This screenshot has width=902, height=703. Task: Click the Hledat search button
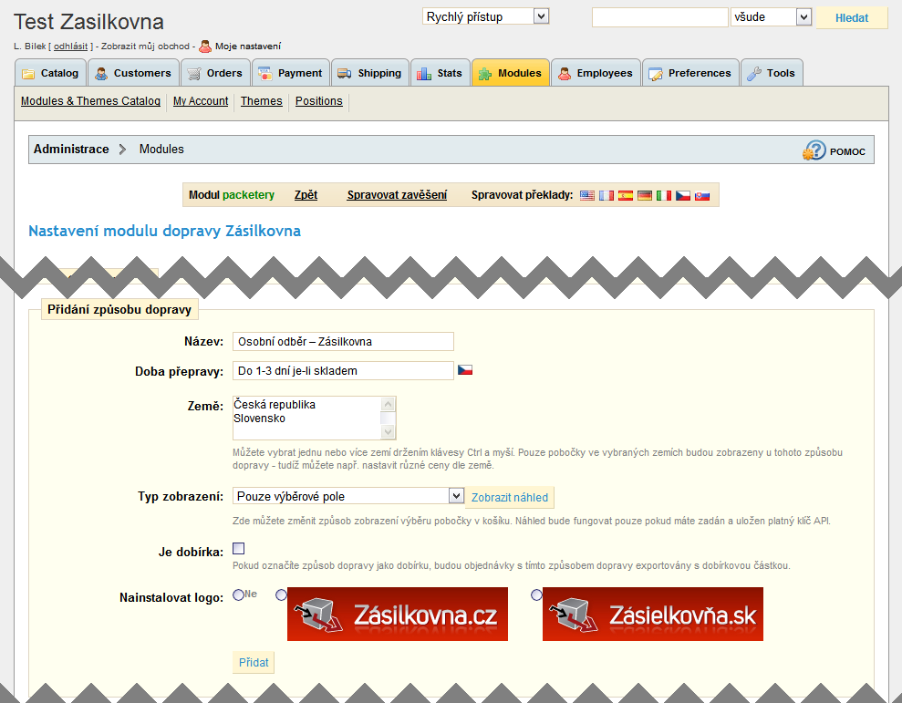tap(851, 18)
